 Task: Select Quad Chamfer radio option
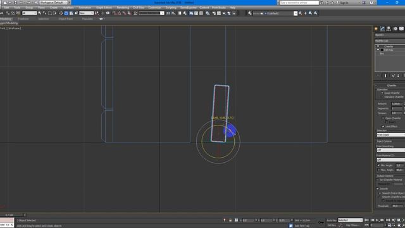tap(382, 93)
